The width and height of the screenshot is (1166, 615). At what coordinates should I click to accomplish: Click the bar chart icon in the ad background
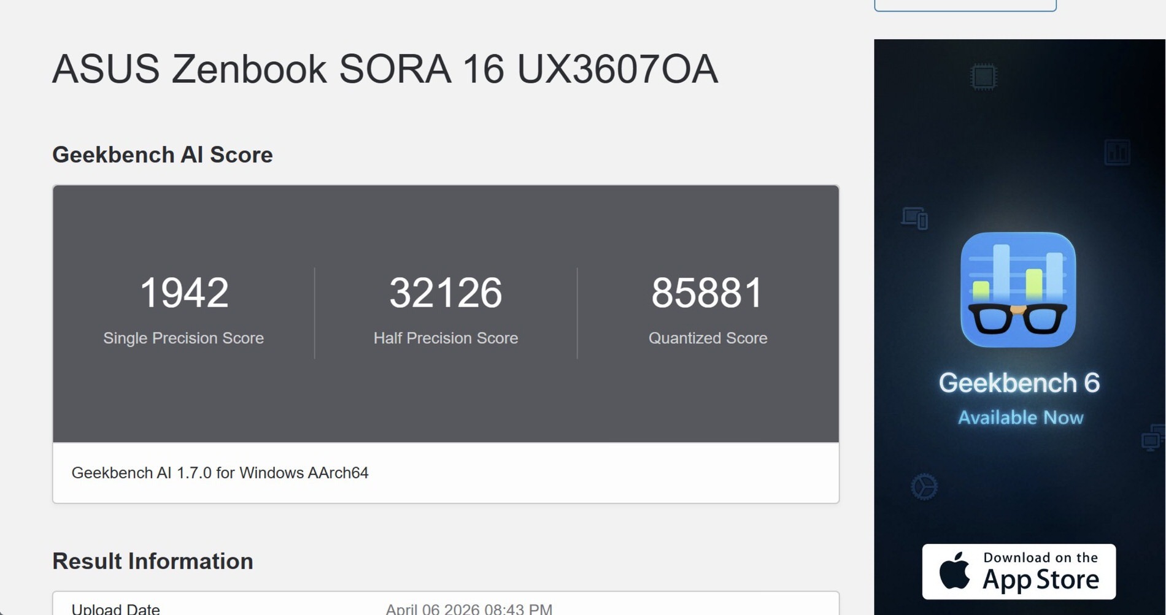(1118, 151)
